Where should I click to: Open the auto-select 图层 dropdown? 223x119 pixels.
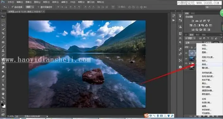click(30, 7)
